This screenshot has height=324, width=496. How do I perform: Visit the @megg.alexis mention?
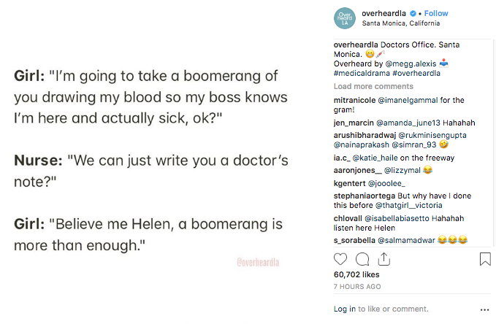pyautogui.click(x=411, y=64)
